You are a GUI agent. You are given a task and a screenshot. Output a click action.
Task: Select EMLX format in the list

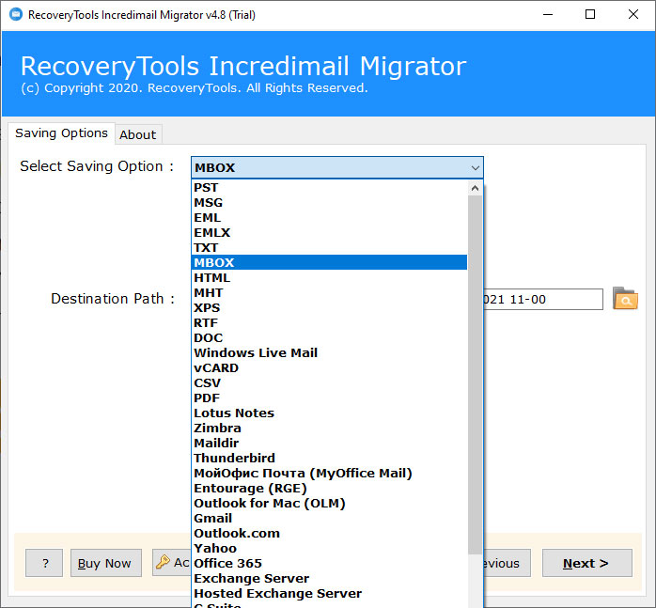coord(329,233)
